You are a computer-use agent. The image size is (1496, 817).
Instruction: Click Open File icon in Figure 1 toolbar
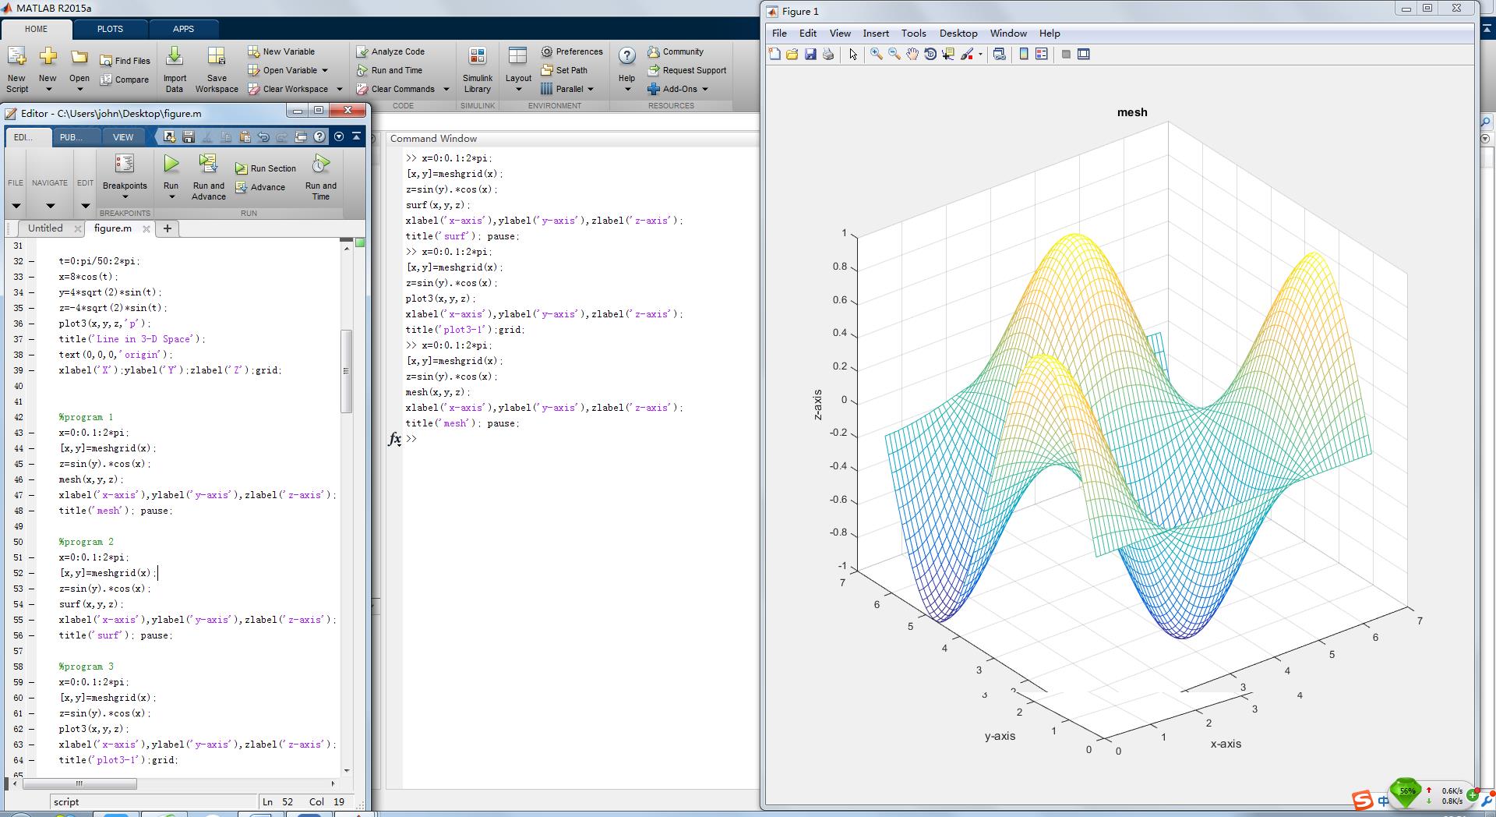coord(792,54)
